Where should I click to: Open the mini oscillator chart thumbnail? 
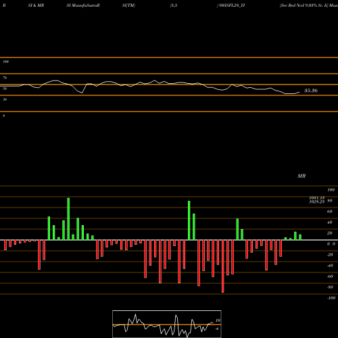pyautogui.click(x=167, y=324)
